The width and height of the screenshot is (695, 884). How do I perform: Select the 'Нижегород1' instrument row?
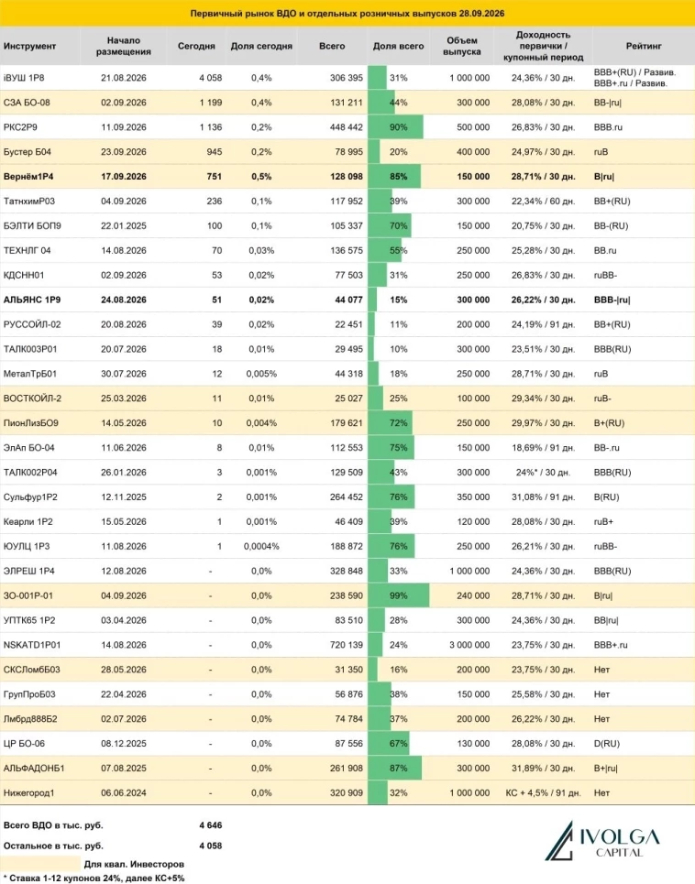click(347, 792)
